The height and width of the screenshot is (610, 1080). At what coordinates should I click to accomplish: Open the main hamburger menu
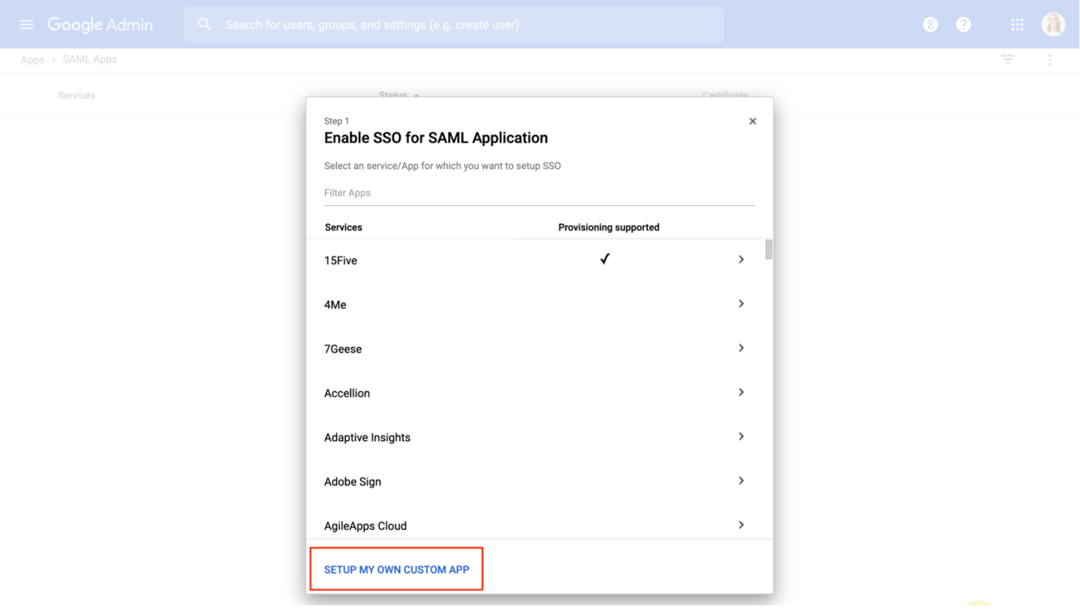26,25
